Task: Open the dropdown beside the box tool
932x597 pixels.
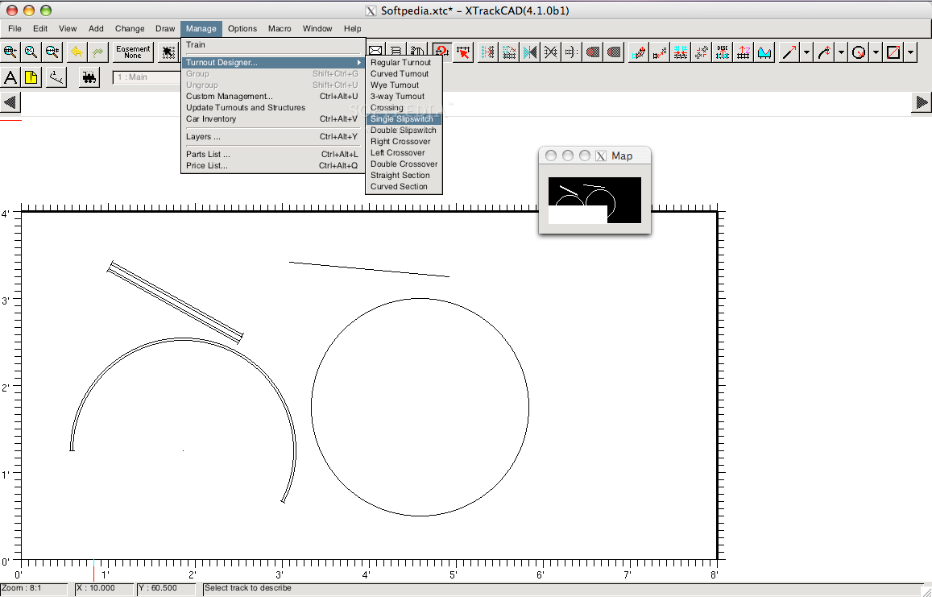Action: 910,52
